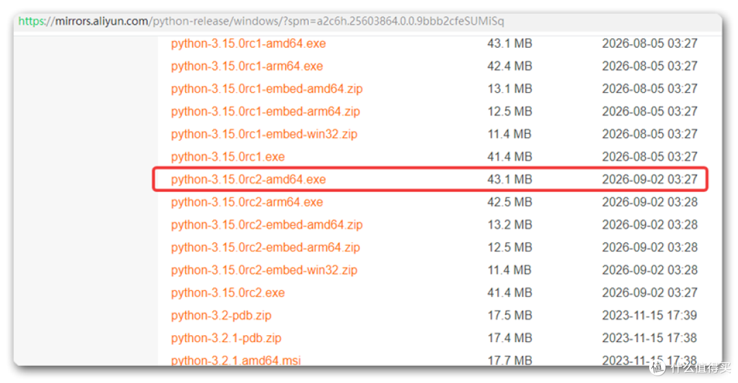The height and width of the screenshot is (383, 738).
Task: Click the 17.5 MB size entry
Action: click(x=510, y=315)
